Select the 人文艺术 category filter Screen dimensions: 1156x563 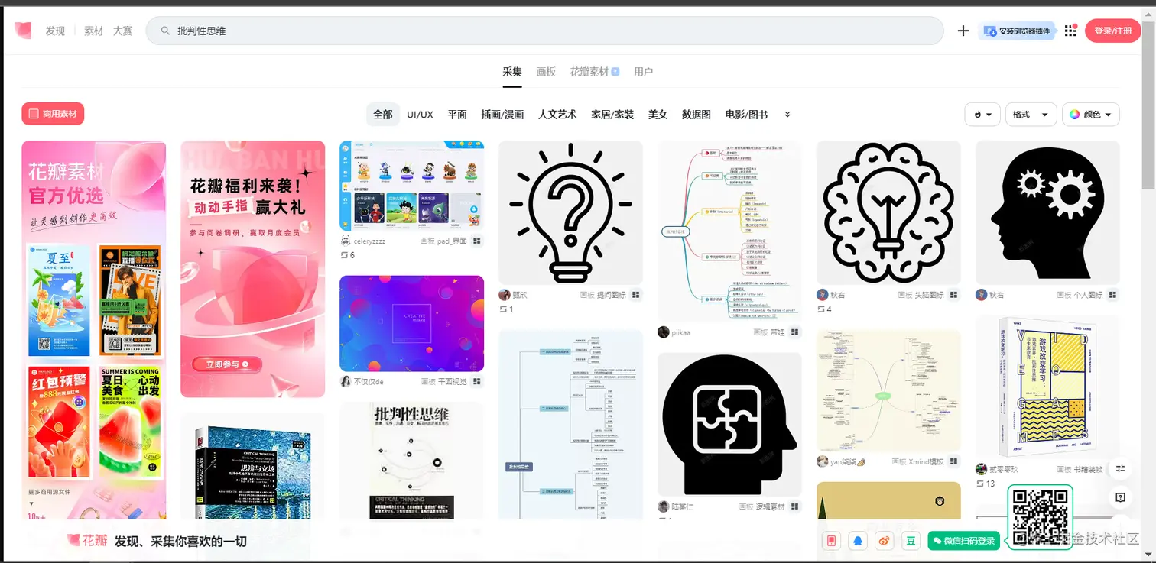(557, 115)
